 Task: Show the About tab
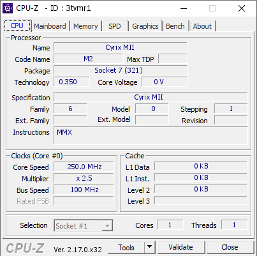(x=202, y=26)
